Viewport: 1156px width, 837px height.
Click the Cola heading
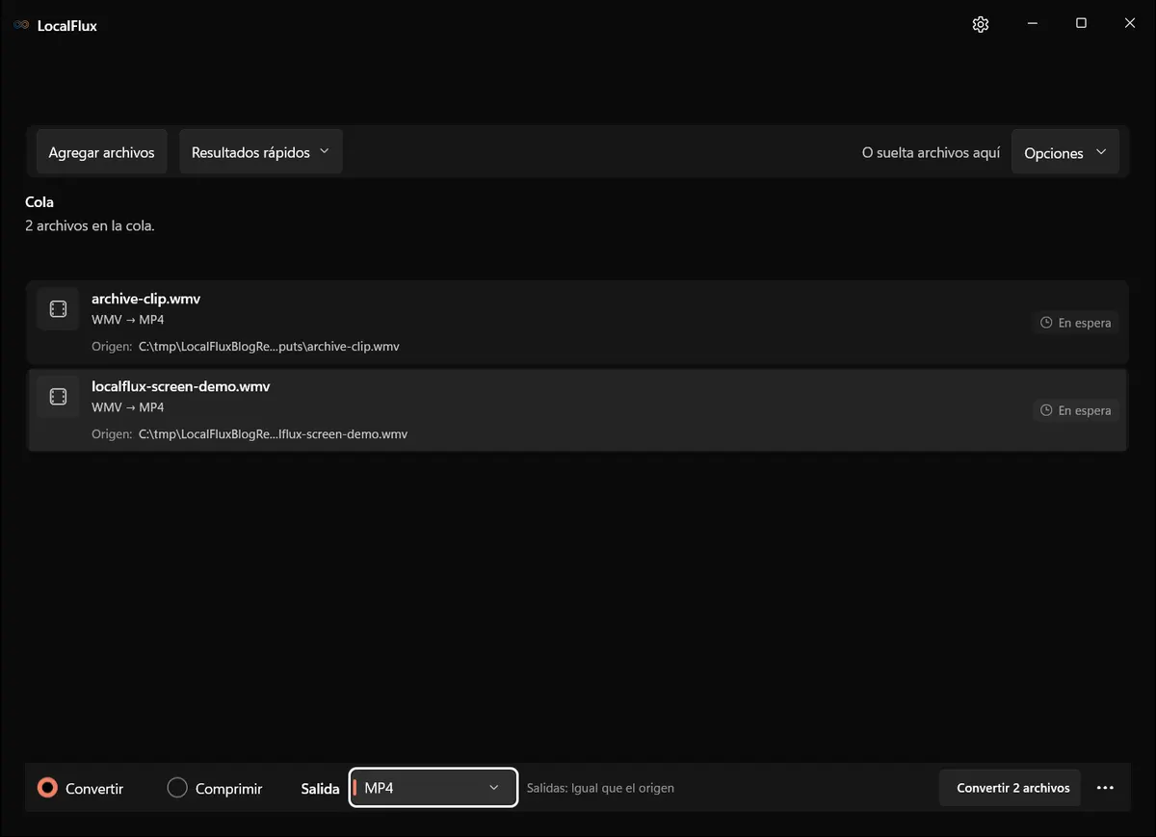(x=39, y=202)
